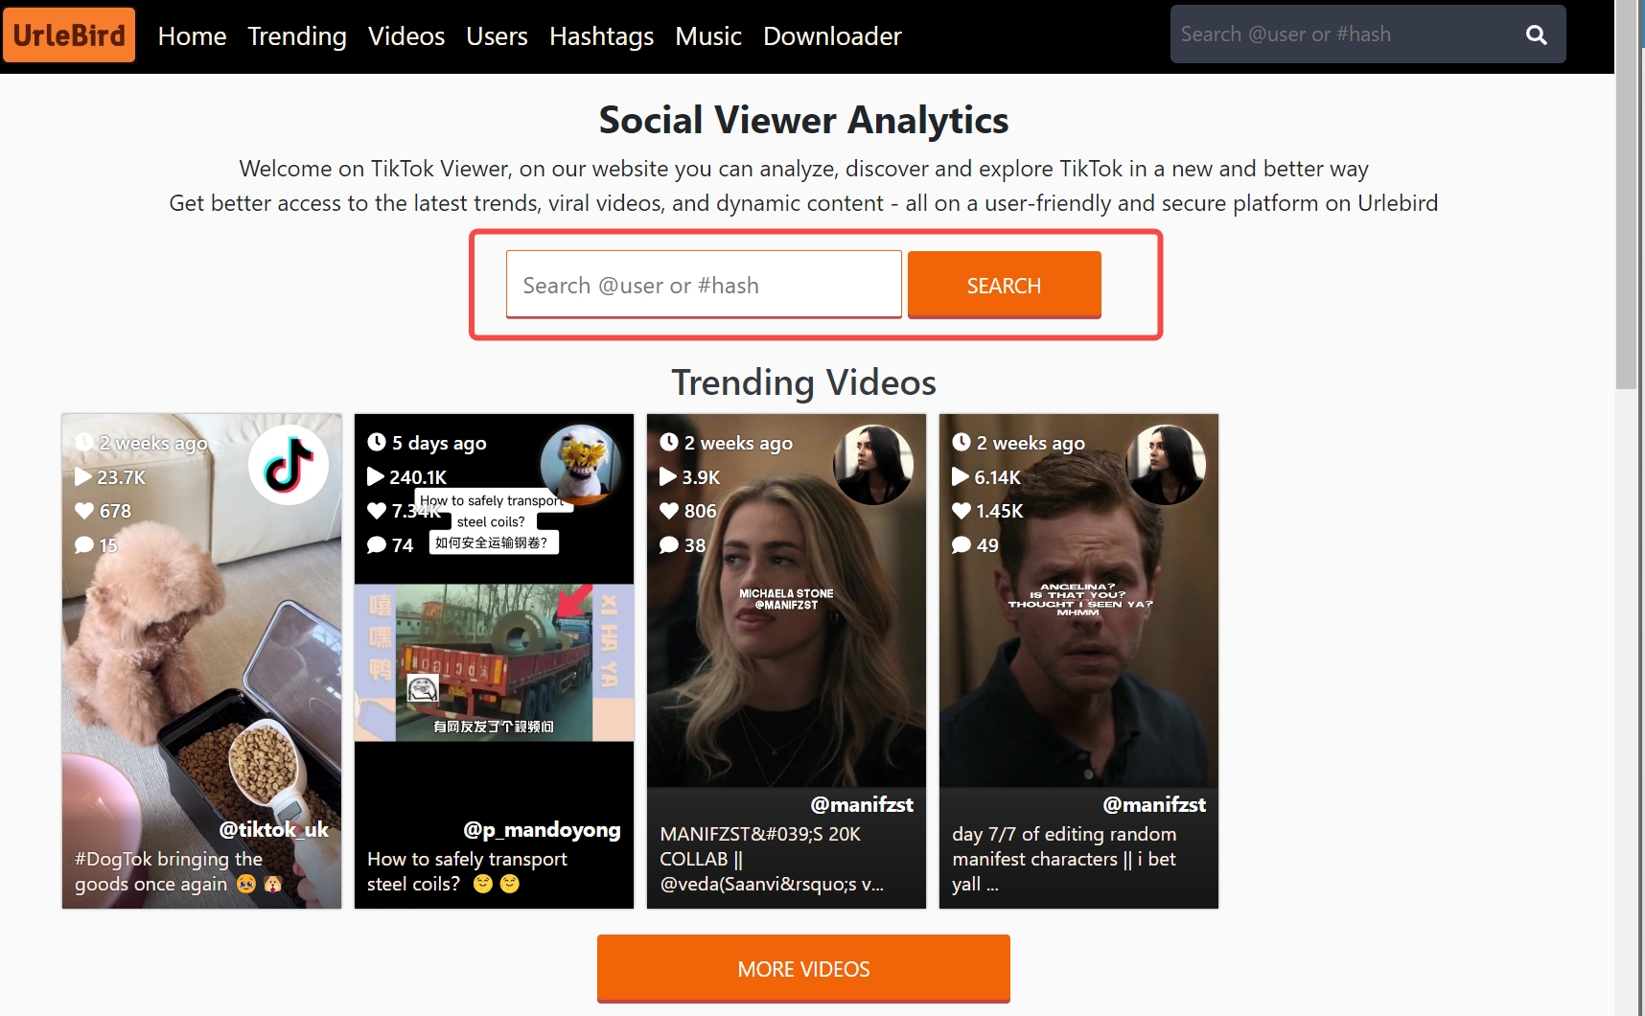1645x1016 pixels.
Task: Click the clock icon on the 3.9K views card
Action: pyautogui.click(x=669, y=442)
